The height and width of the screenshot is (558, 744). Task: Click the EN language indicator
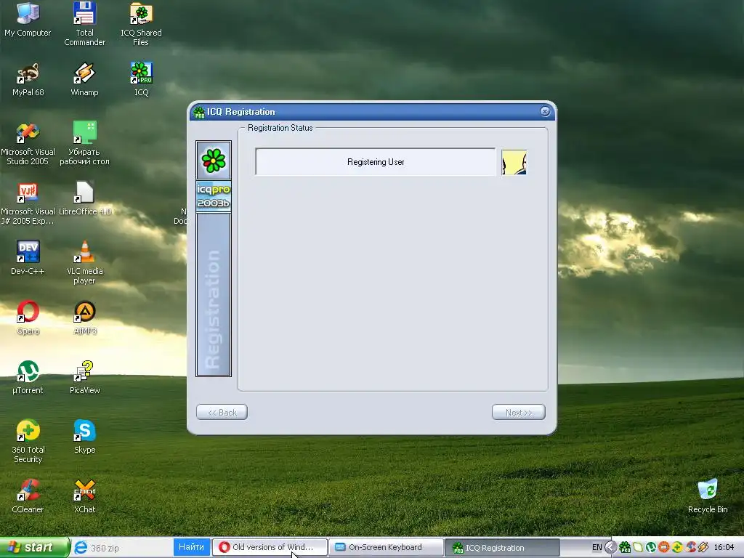[597, 547]
